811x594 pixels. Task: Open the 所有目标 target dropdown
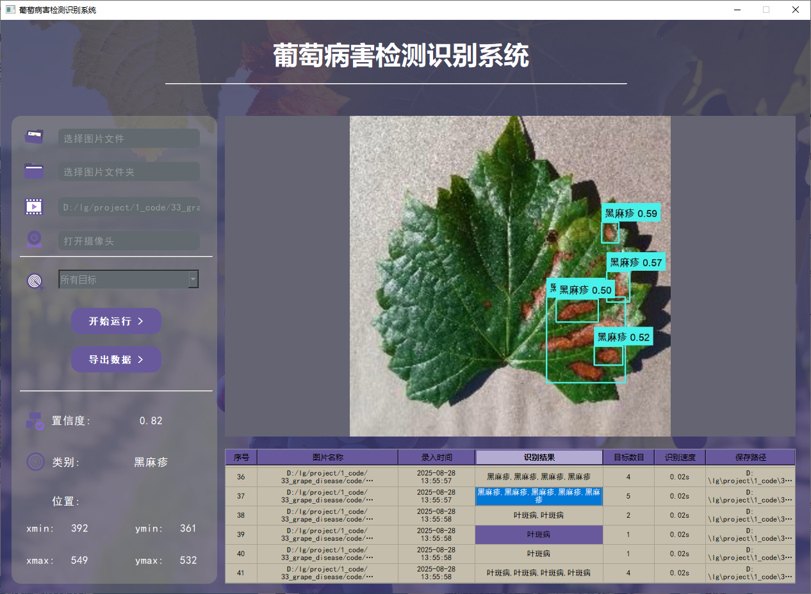pyautogui.click(x=129, y=279)
